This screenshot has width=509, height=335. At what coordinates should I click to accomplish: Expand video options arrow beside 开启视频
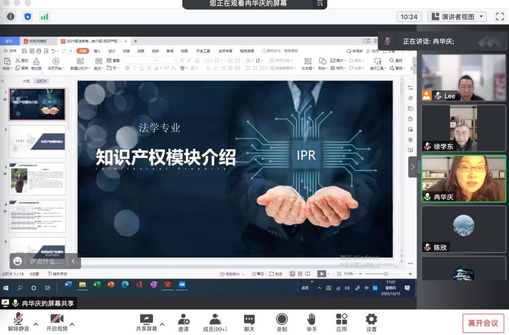coord(72,325)
